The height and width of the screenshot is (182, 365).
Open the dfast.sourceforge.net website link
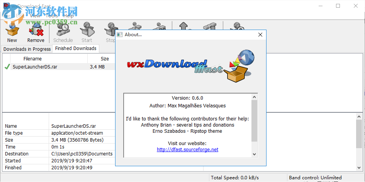coord(188,150)
